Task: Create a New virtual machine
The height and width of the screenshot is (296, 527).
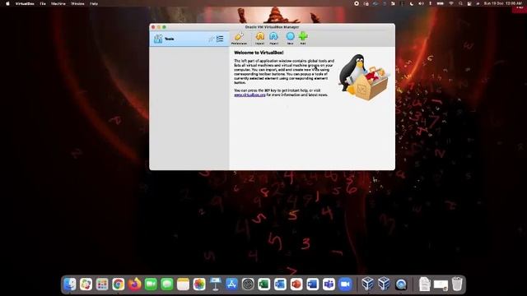Action: point(290,39)
